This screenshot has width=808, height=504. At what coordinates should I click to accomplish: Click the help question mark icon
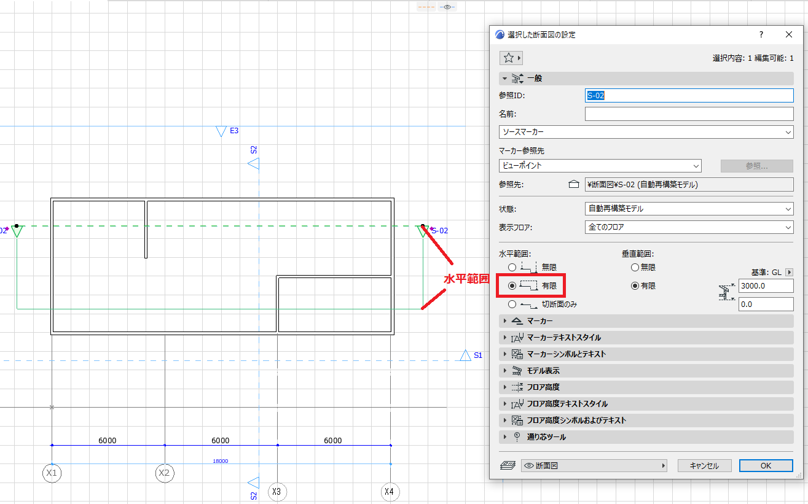point(761,35)
